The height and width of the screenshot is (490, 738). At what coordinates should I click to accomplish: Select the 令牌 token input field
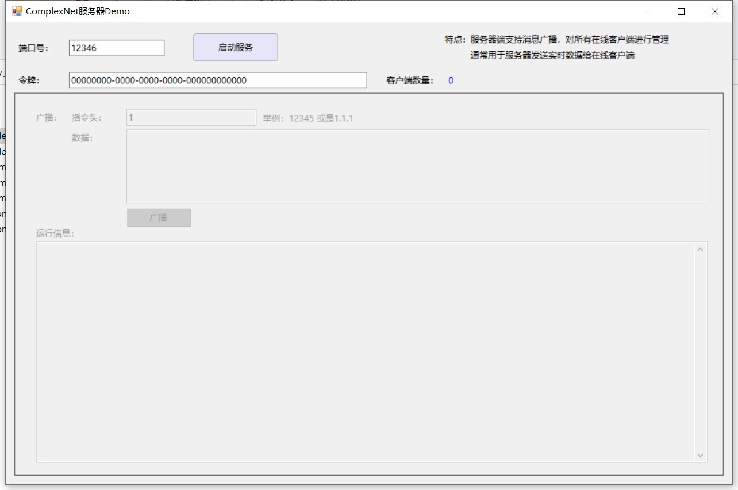(x=217, y=80)
